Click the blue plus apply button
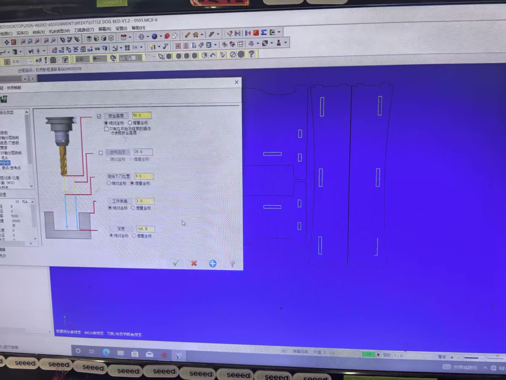This screenshot has width=506, height=380. (213, 263)
